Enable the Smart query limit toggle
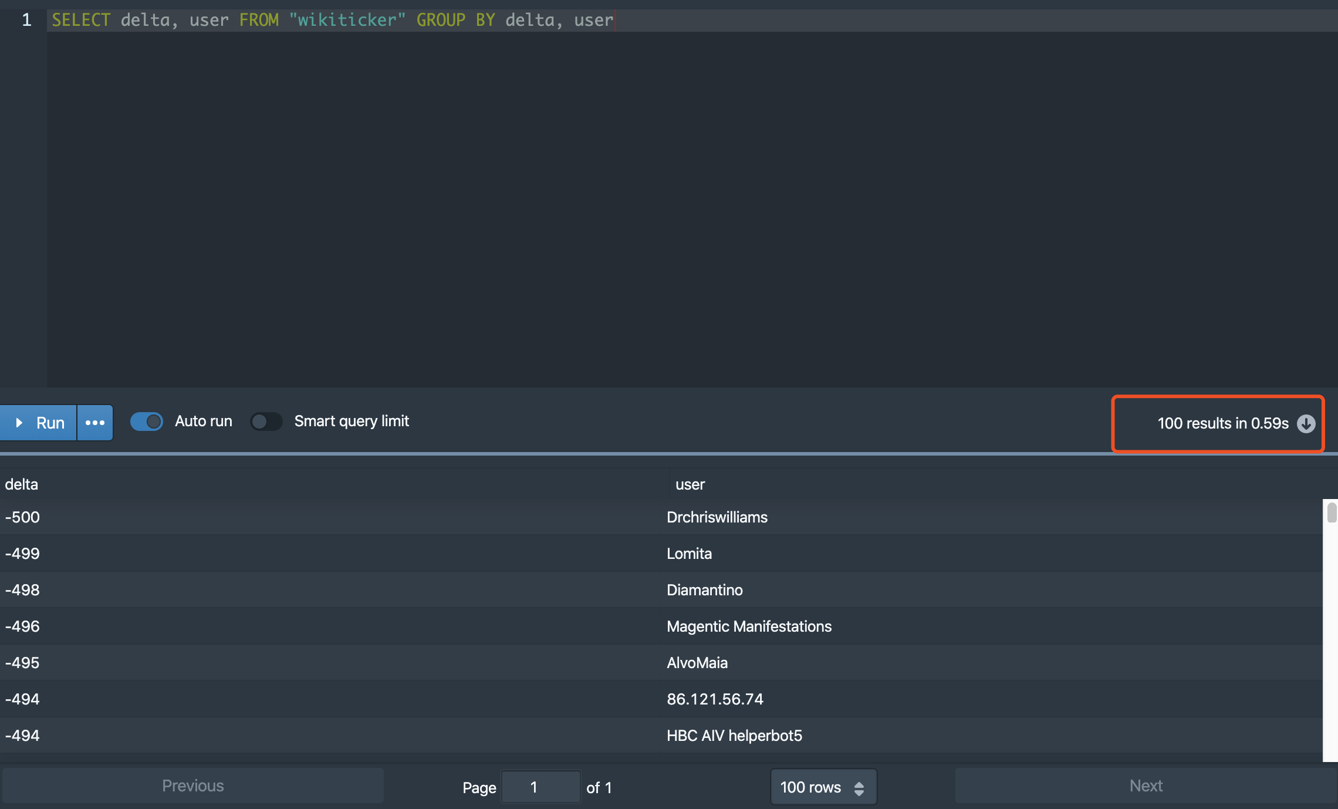Screen dimensions: 1338x809 click(x=266, y=422)
